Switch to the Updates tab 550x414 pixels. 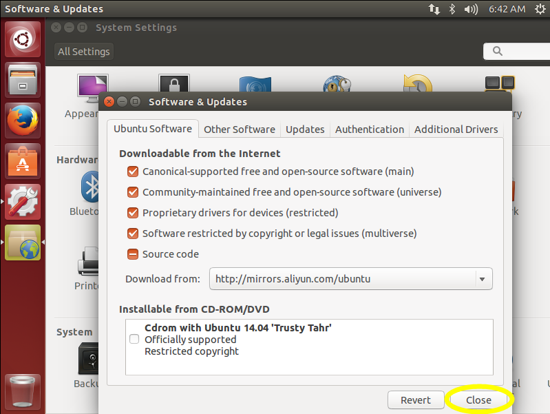305,130
